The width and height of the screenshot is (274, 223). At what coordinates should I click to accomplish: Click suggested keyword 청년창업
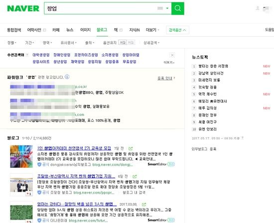pyautogui.click(x=60, y=62)
